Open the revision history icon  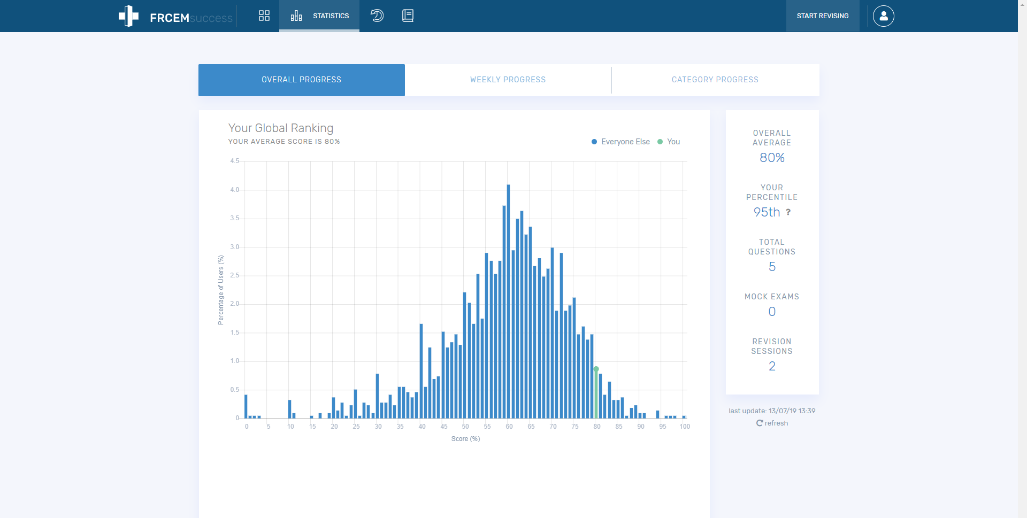[377, 16]
